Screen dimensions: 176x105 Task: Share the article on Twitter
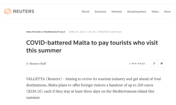162,64
